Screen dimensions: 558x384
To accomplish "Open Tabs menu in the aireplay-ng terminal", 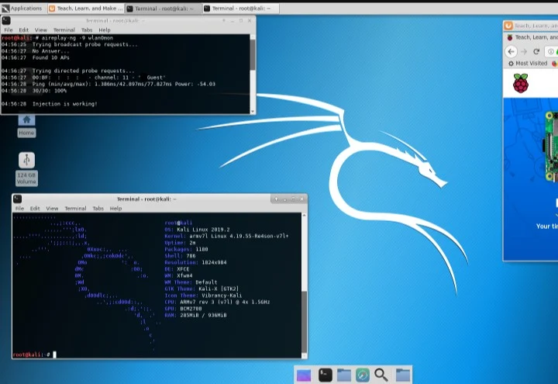I will (87, 30).
